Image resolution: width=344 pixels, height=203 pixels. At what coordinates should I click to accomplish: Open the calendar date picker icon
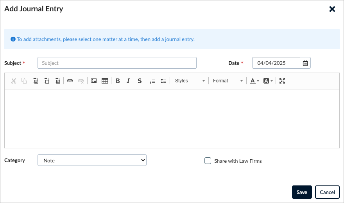pos(305,63)
